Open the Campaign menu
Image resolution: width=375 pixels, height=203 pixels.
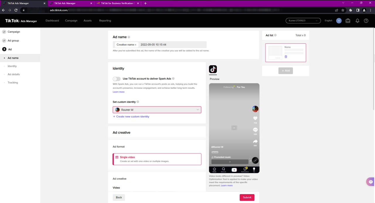71,21
